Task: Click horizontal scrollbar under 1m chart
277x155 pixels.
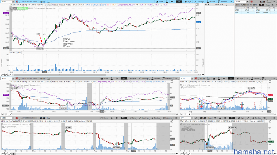Action: point(60,75)
